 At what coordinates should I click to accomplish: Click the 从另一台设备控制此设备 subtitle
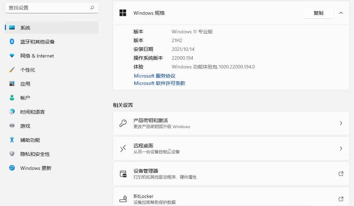tap(156, 152)
